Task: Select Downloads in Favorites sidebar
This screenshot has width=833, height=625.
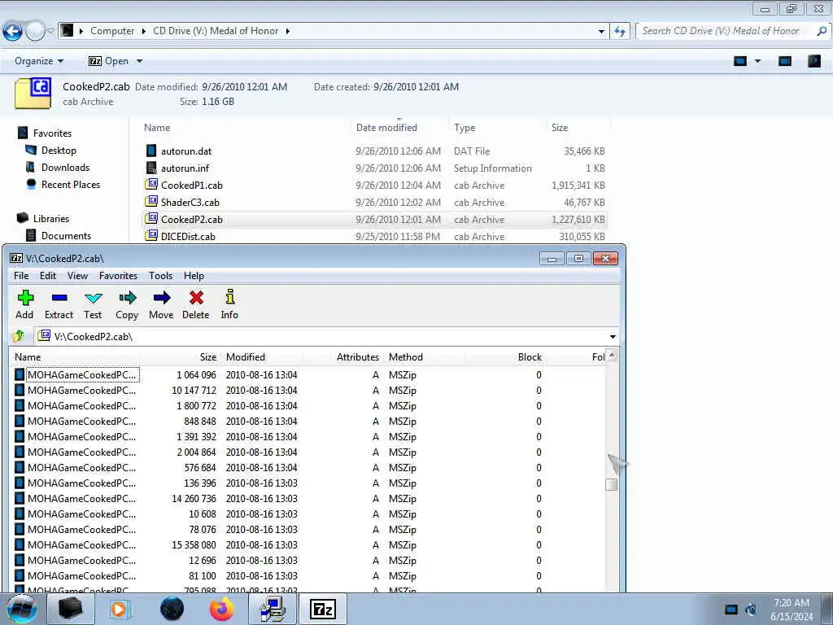Action: click(x=58, y=168)
